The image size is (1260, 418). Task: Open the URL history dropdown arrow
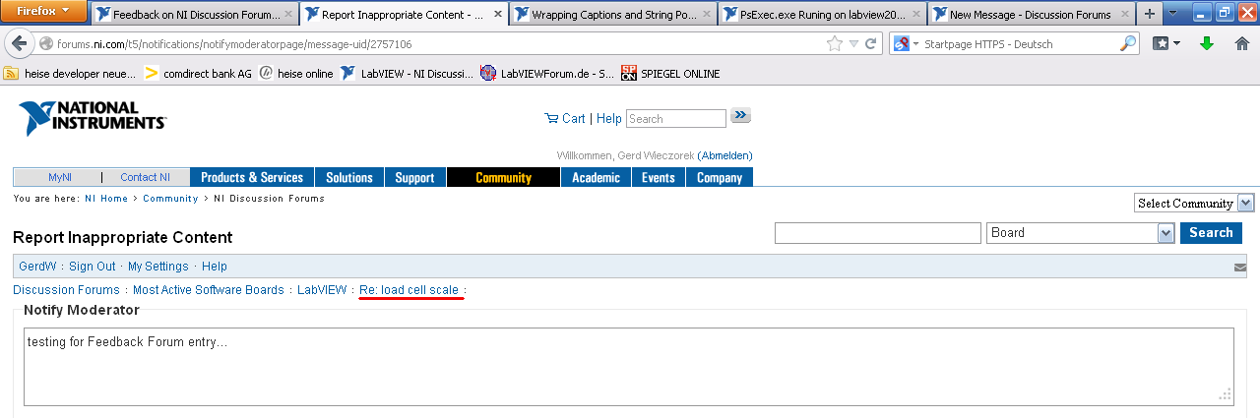pyautogui.click(x=853, y=44)
